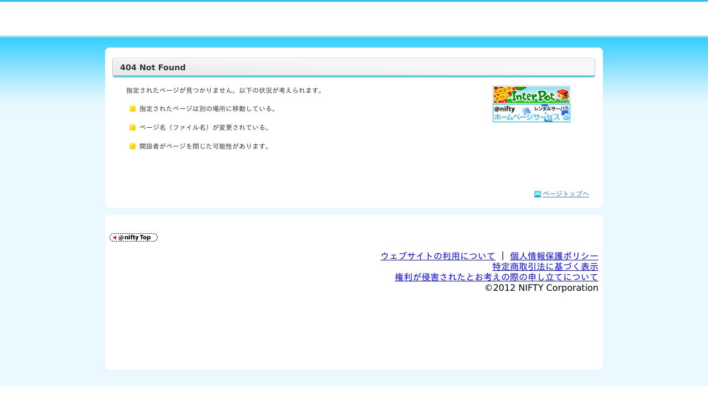The width and height of the screenshot is (708, 398).
Task: Click text 開設者がページを閉じた可能性があります
Action: (205, 146)
